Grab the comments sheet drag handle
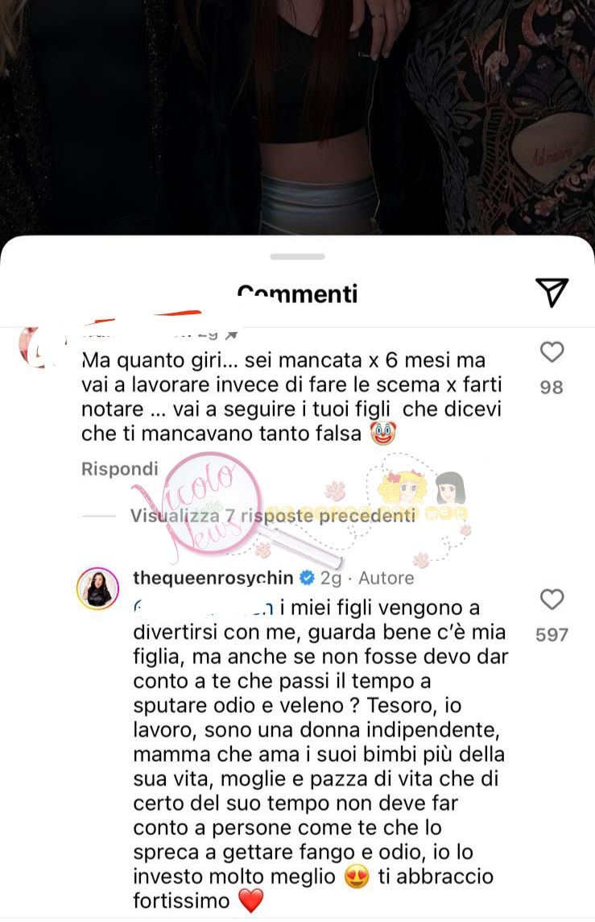The width and height of the screenshot is (595, 922). (x=297, y=256)
